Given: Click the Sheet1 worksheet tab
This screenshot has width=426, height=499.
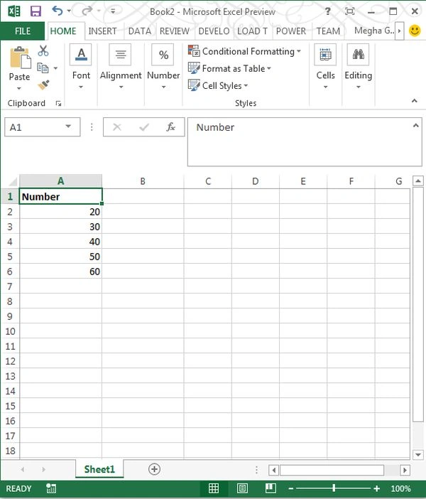Looking at the screenshot, I should [99, 469].
